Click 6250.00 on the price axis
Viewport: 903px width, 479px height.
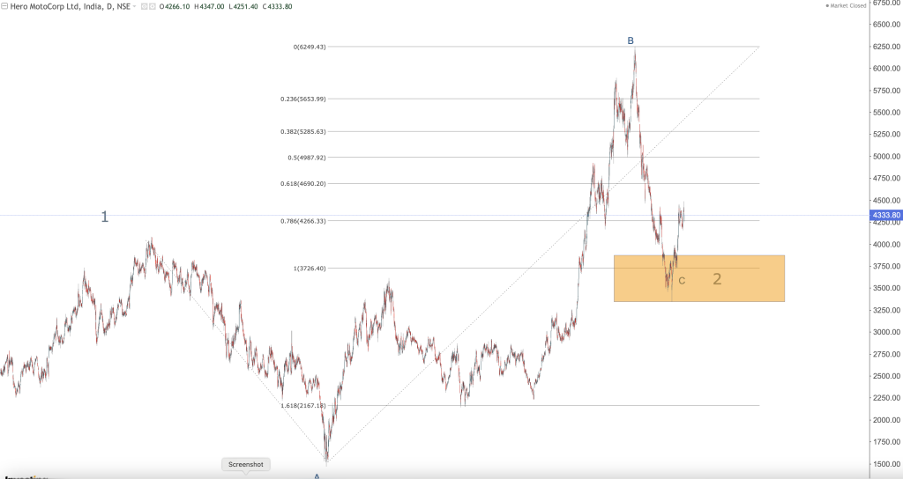coord(886,47)
